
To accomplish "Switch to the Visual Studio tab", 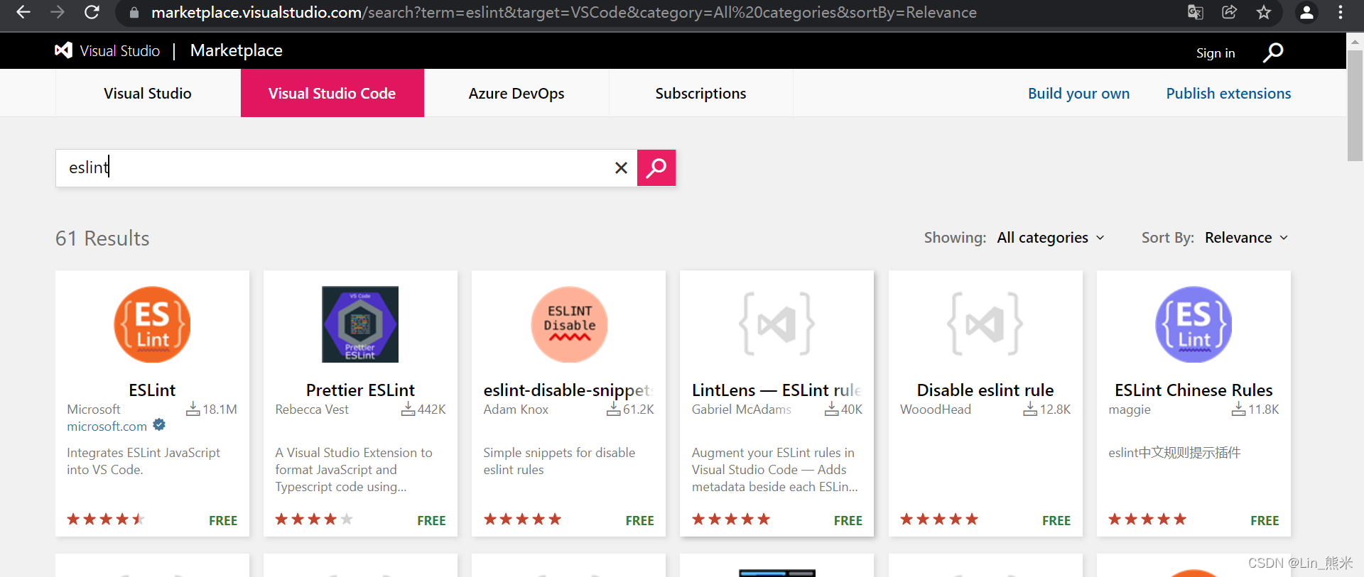I will 148,93.
